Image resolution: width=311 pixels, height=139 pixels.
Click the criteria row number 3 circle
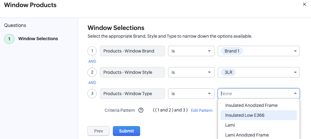[x=92, y=94]
